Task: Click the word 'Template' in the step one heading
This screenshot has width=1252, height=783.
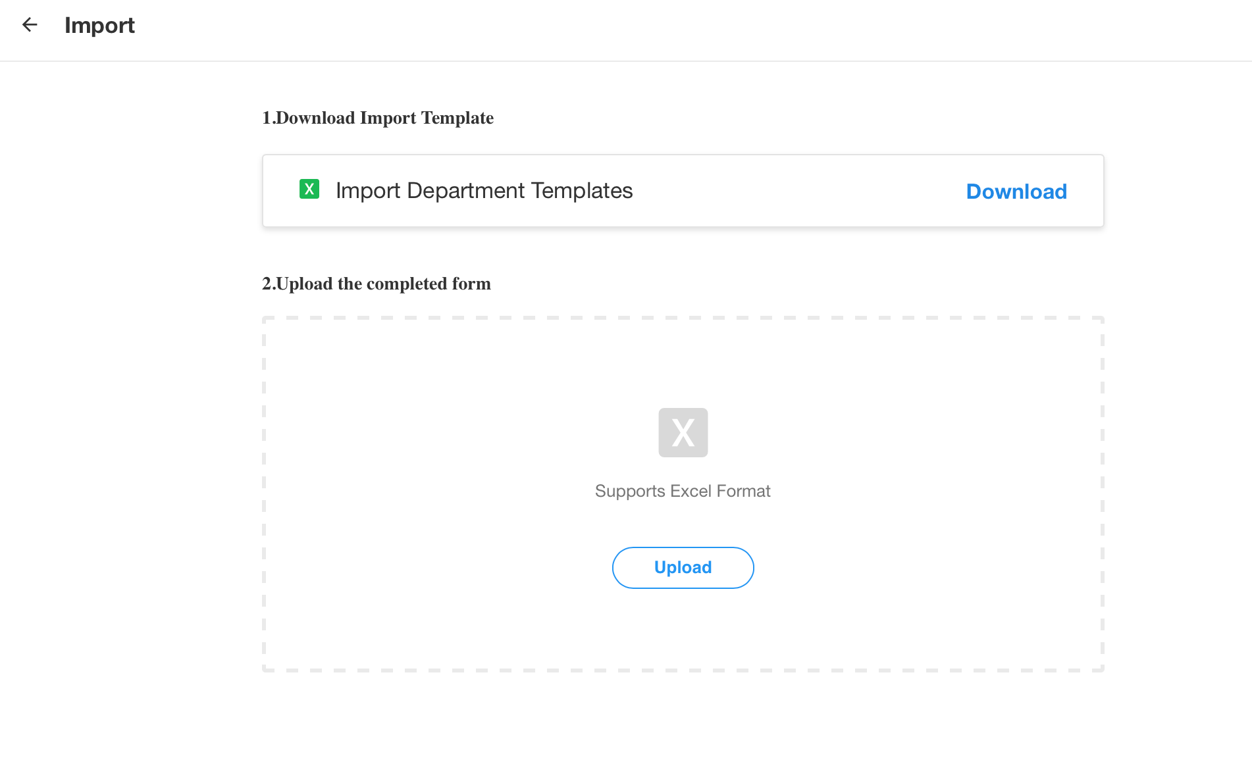Action: [457, 118]
